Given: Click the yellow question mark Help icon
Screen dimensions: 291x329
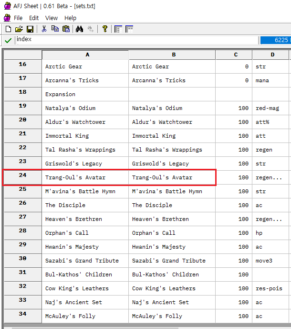Looking at the screenshot, I should [105, 29].
